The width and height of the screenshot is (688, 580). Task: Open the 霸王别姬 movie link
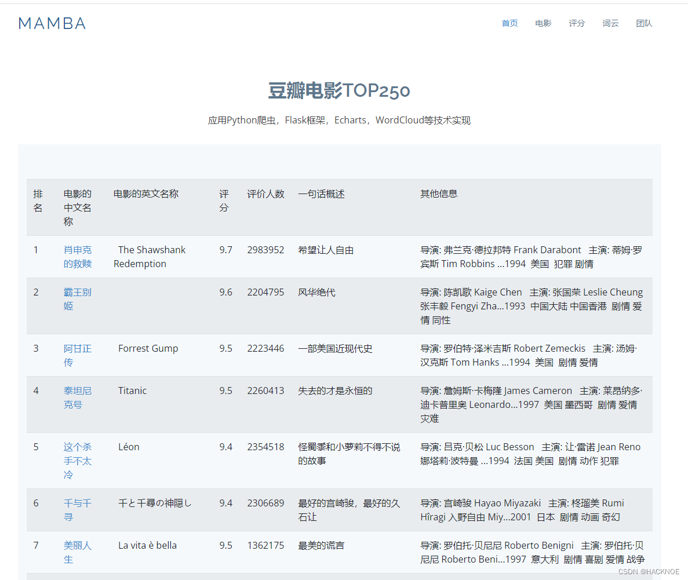(78, 299)
